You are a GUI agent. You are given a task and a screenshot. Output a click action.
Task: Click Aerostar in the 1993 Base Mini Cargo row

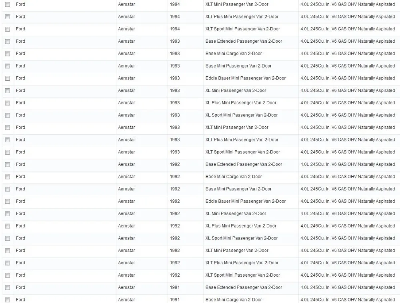pyautogui.click(x=126, y=54)
